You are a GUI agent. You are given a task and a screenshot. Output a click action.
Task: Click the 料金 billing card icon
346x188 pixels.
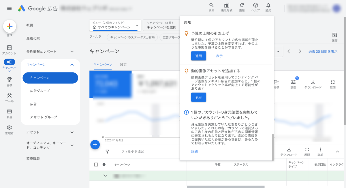point(9,112)
